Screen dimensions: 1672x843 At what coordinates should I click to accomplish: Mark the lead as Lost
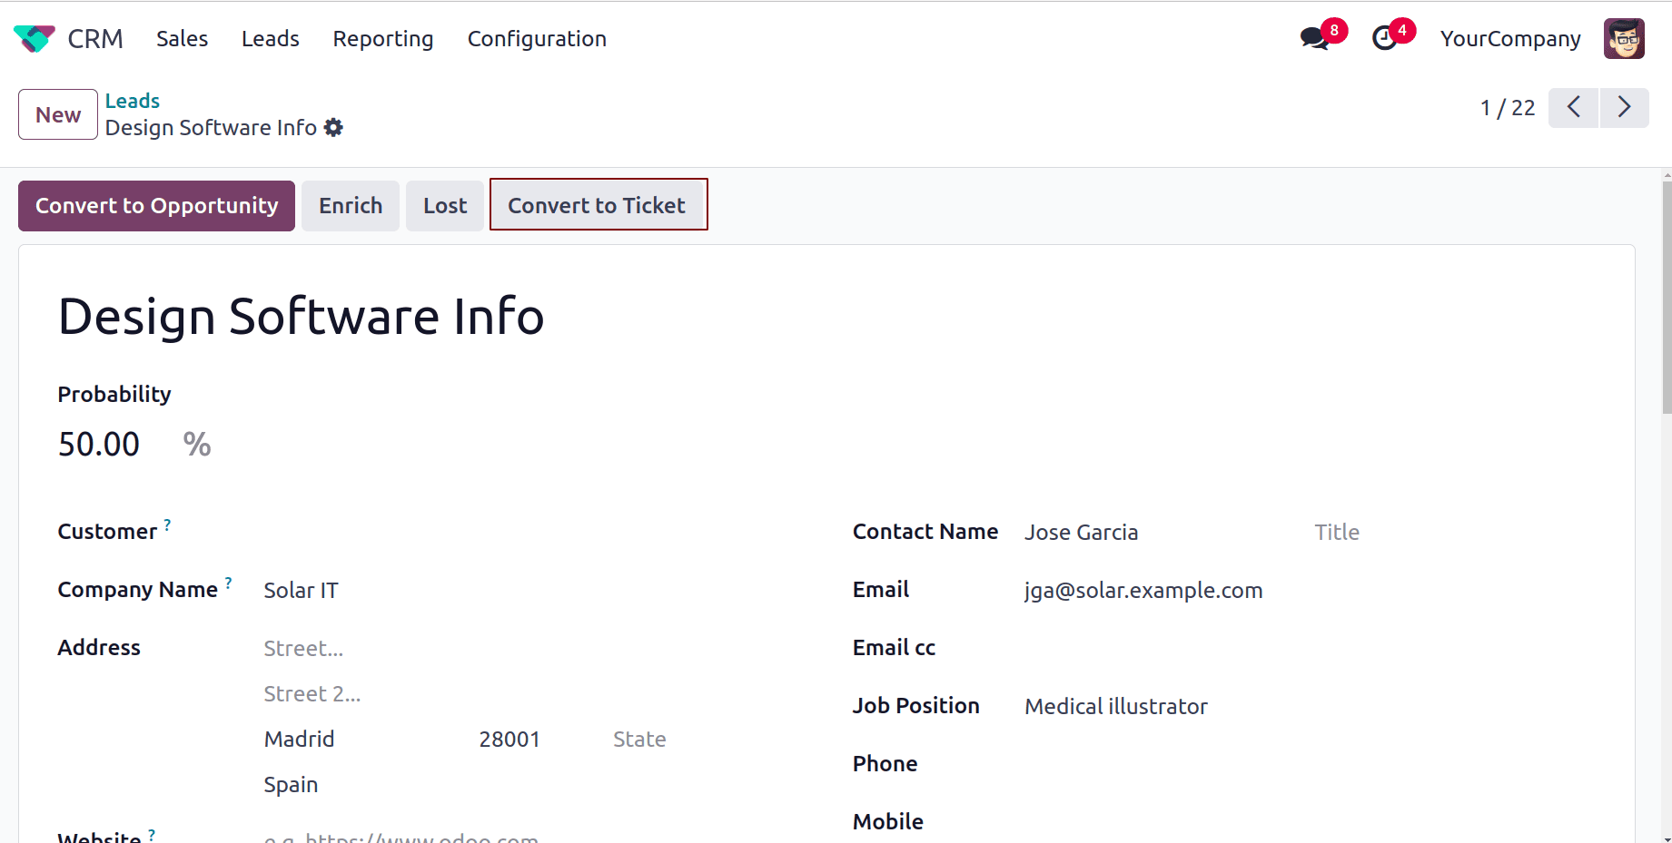point(444,205)
